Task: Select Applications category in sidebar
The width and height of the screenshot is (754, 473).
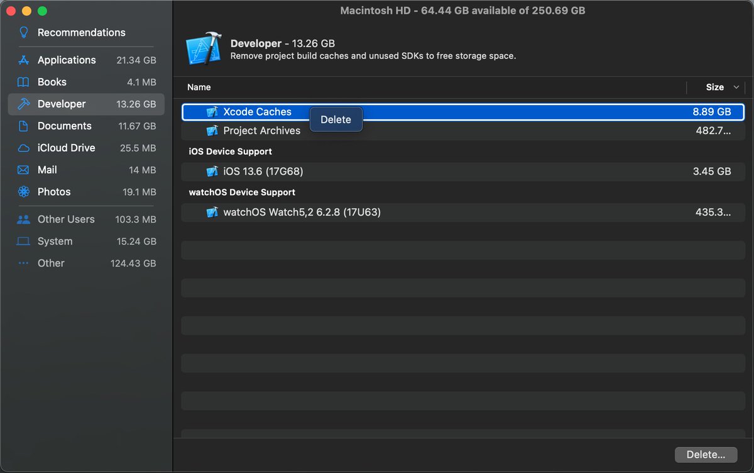Action: click(x=86, y=60)
